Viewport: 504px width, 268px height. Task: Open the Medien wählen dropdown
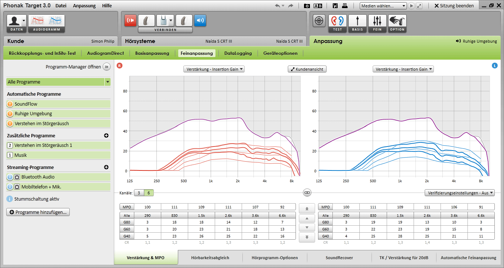point(383,6)
